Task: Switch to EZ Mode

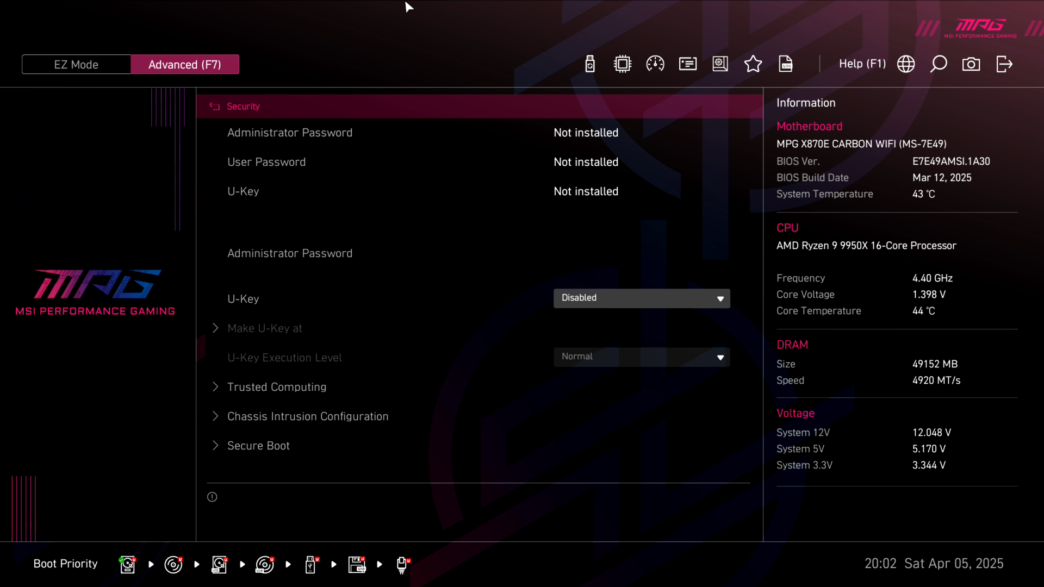Action: click(x=76, y=65)
